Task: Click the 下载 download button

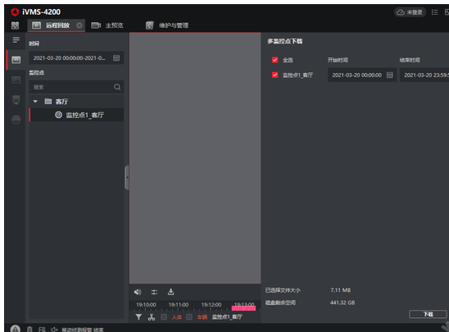Action: (x=428, y=314)
